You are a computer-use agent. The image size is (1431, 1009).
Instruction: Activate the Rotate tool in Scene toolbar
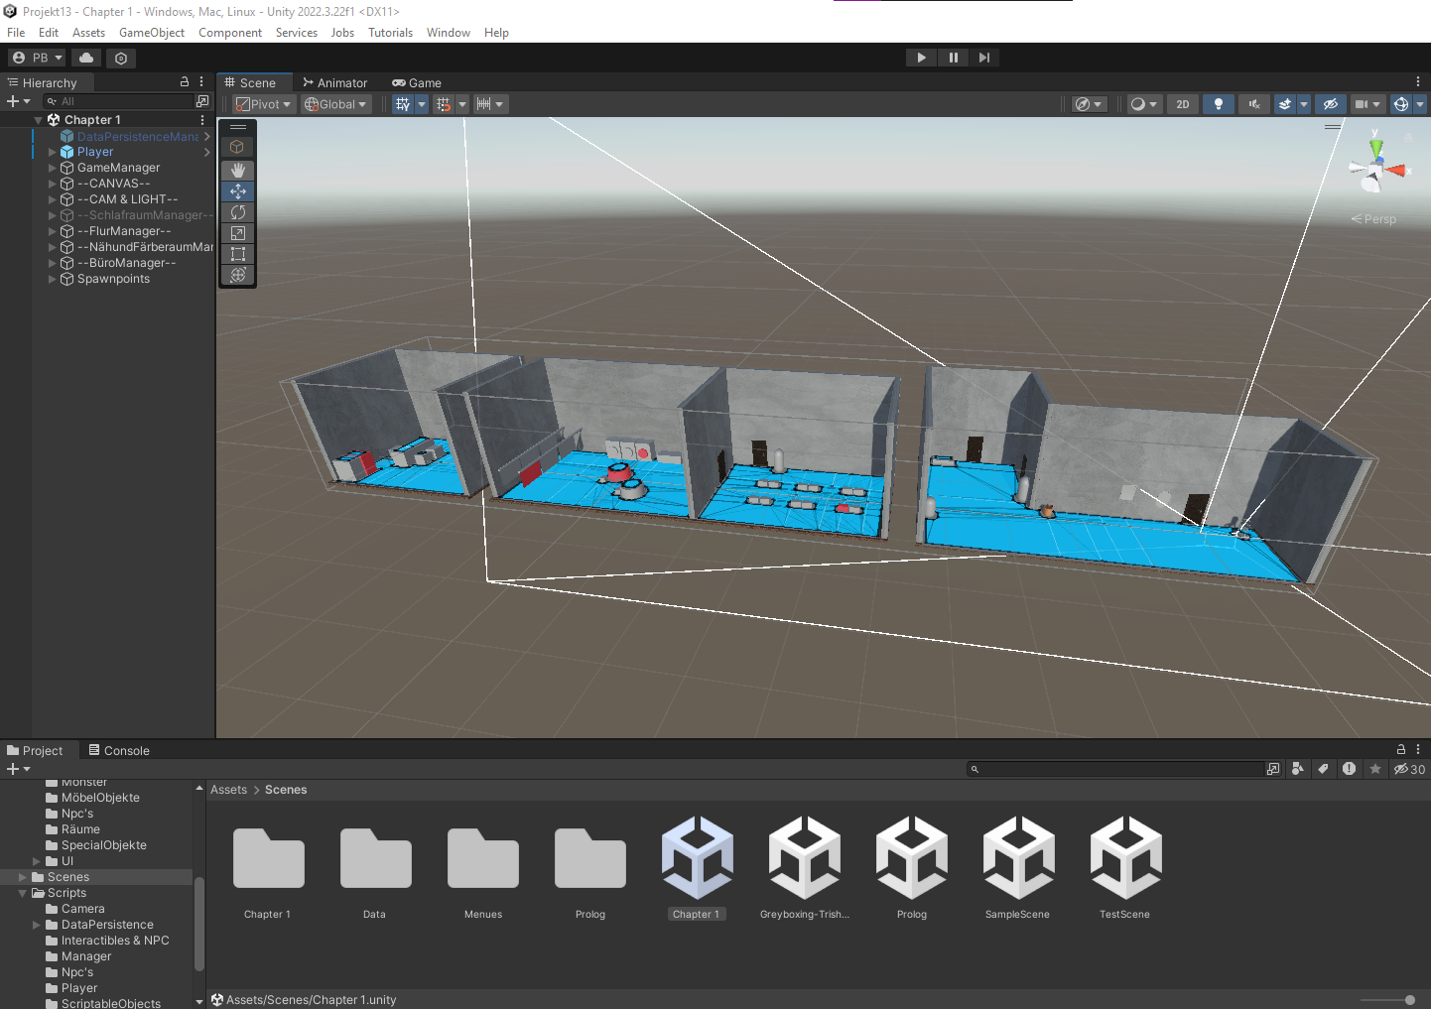(238, 212)
